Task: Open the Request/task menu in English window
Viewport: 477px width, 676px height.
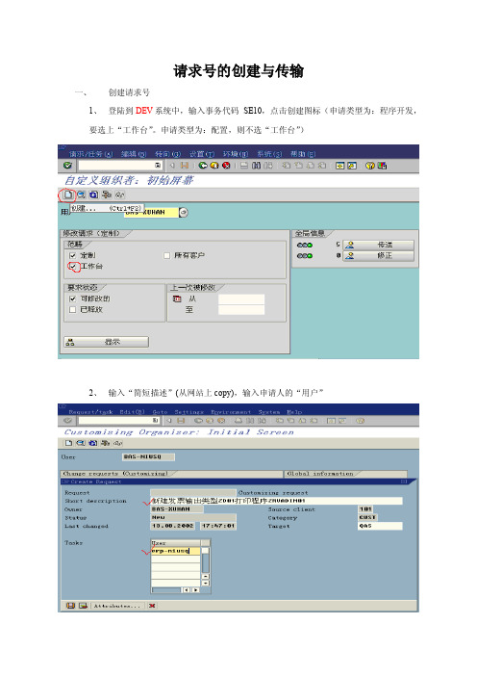Action: pyautogui.click(x=90, y=412)
